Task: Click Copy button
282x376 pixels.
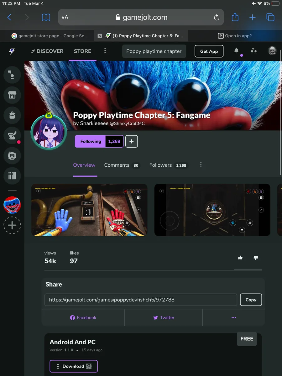Action: click(x=251, y=300)
